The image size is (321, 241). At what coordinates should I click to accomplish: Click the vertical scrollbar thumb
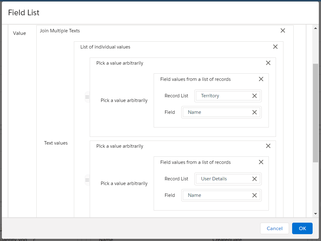(315, 113)
